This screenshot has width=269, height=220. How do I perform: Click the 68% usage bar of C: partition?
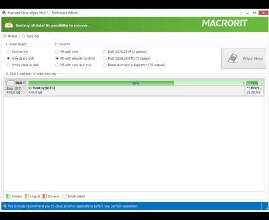pos(136,83)
